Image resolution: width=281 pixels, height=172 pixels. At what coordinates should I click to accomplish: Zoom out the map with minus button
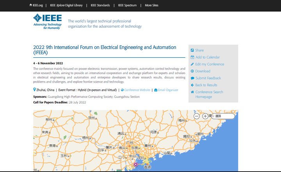coord(197,116)
